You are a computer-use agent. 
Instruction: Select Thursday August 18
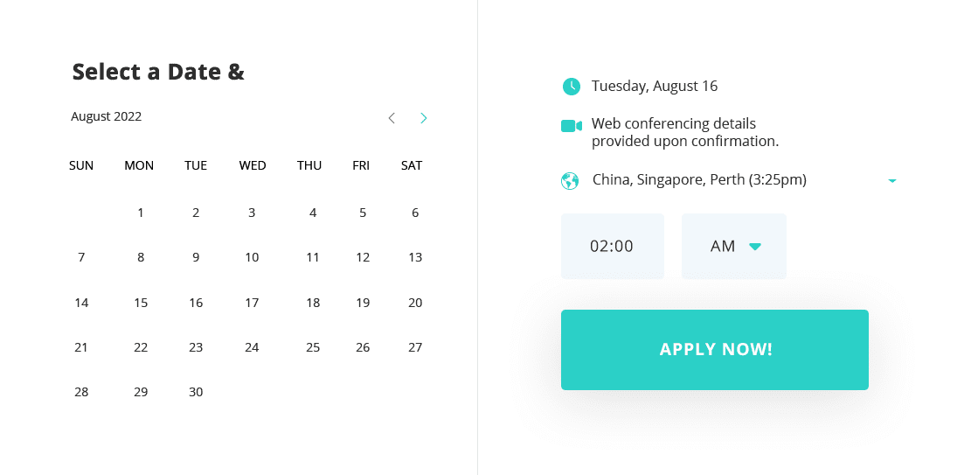click(x=313, y=303)
